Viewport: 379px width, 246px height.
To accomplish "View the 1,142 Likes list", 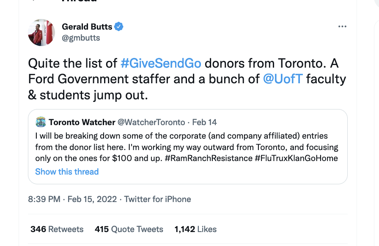I will [x=195, y=229].
